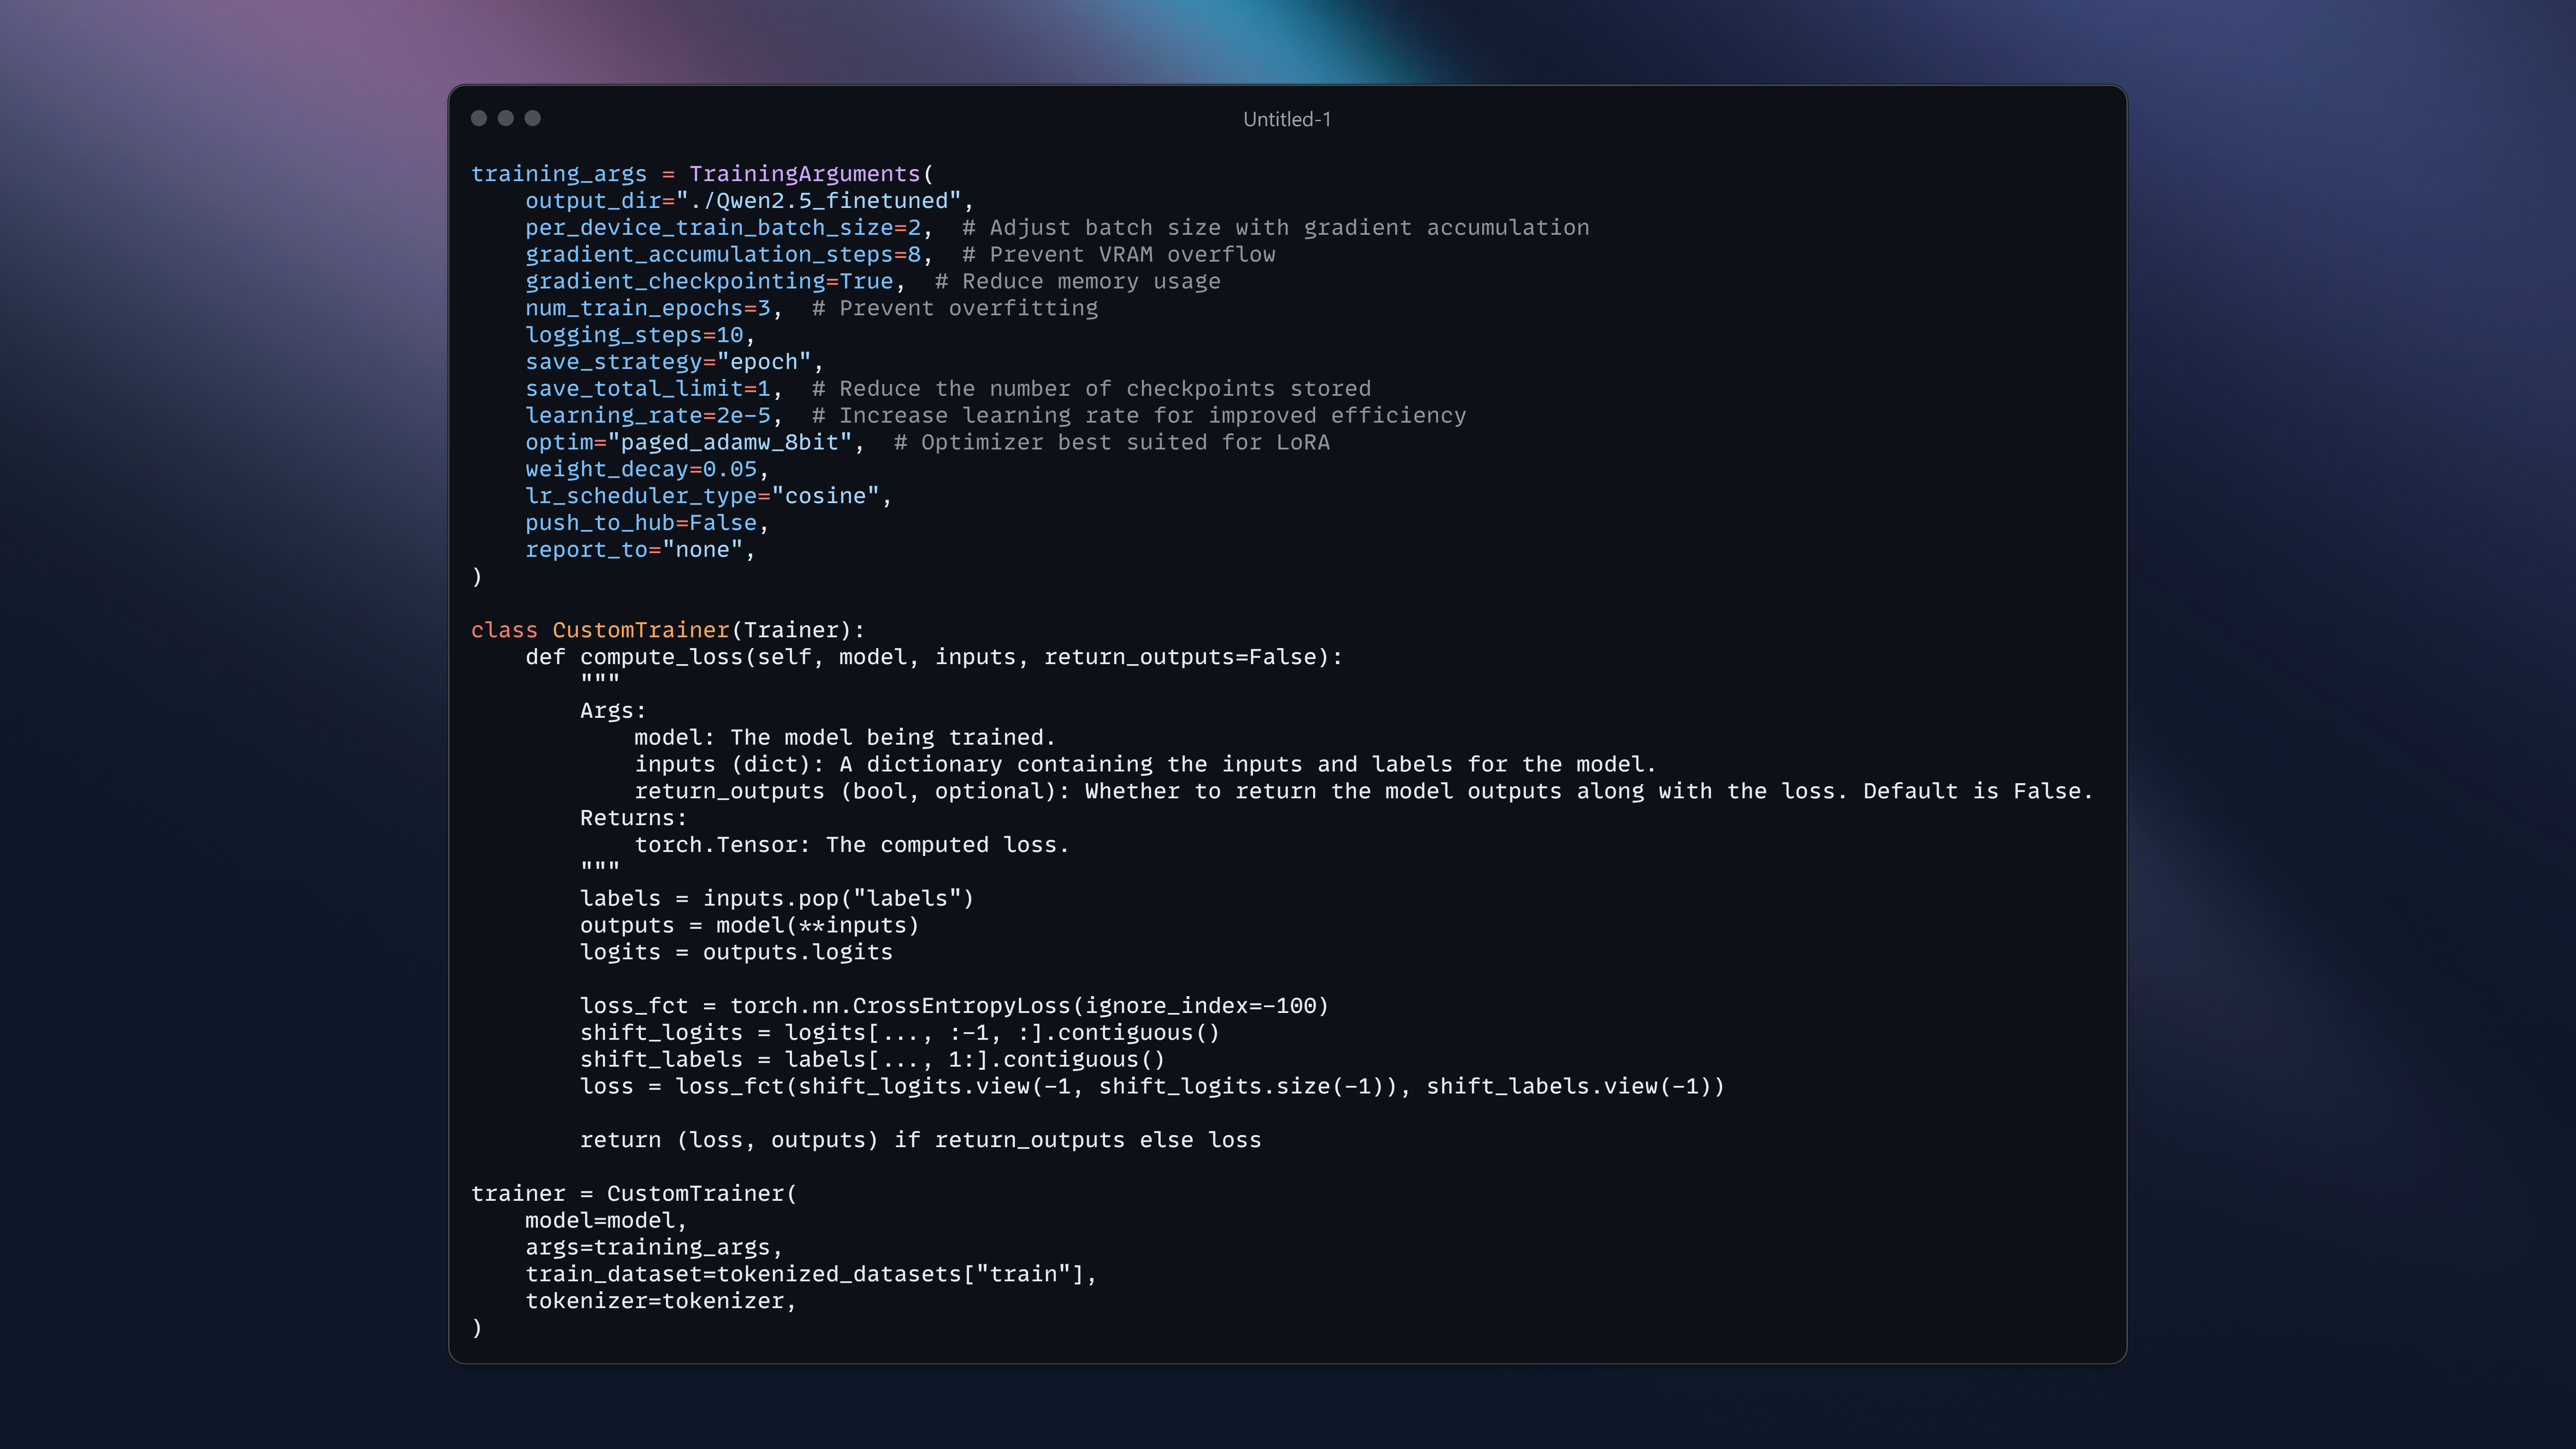Click tokenizer=tokenizer argument
The width and height of the screenshot is (2576, 1449).
coord(659,1301)
